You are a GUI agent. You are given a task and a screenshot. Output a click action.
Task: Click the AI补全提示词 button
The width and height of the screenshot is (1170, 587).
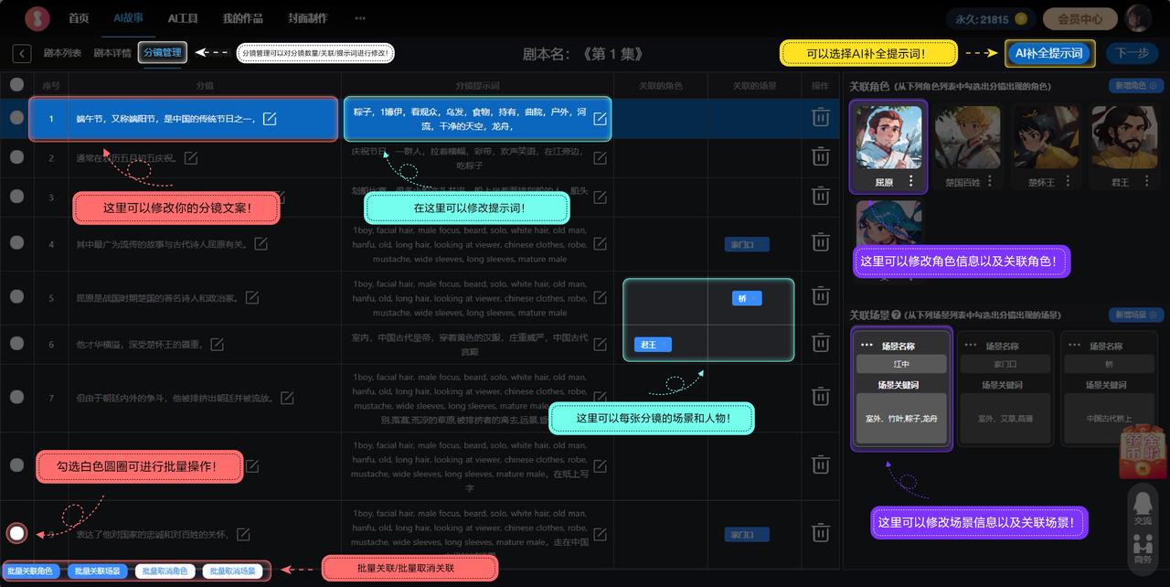(1048, 53)
